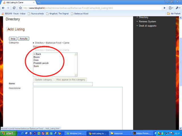Screen dimensions: 182x136
Task: Click the network connection tray icon
Action: (169, 133)
